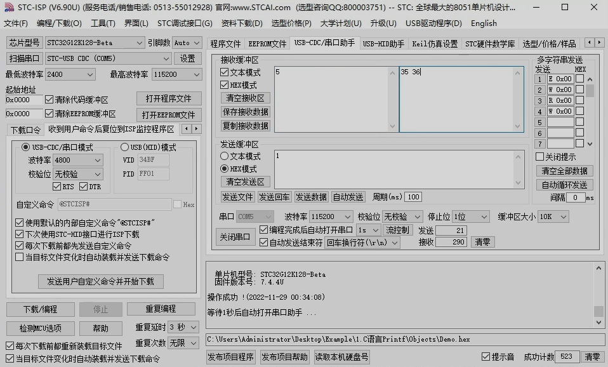Click down arrow of multi-string send list
Viewport: 608px width, 367px height.
[590, 144]
